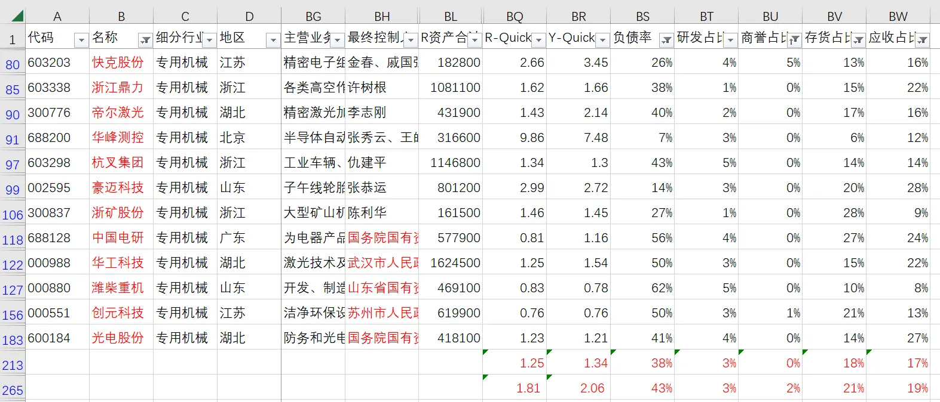
Task: Open the Y-Quick column filter dropdown
Action: point(602,40)
